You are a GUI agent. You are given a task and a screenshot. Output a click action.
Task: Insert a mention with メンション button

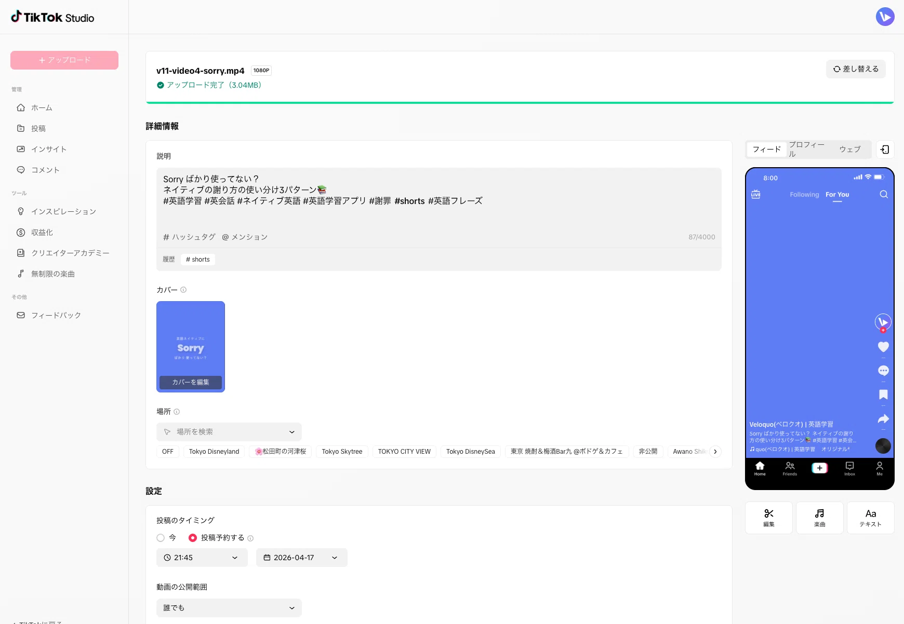pyautogui.click(x=245, y=237)
